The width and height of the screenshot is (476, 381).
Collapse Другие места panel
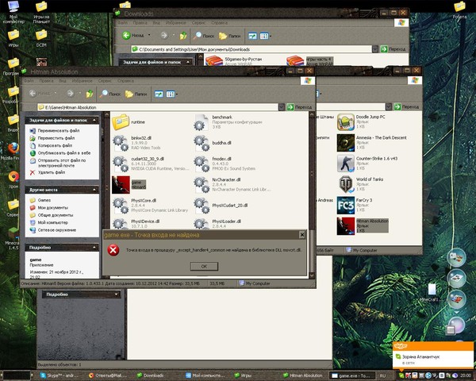(94, 190)
